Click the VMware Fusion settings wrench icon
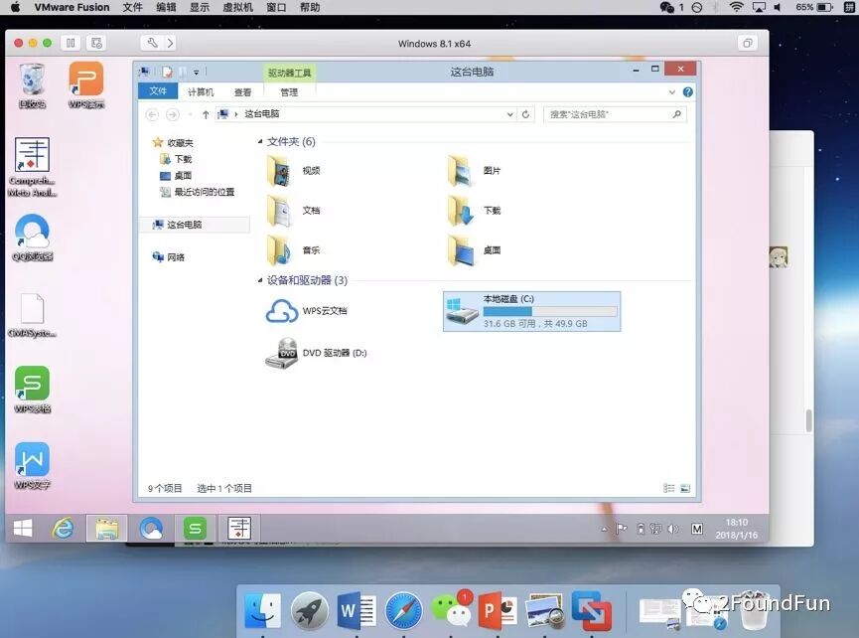Image resolution: width=859 pixels, height=638 pixels. click(152, 43)
